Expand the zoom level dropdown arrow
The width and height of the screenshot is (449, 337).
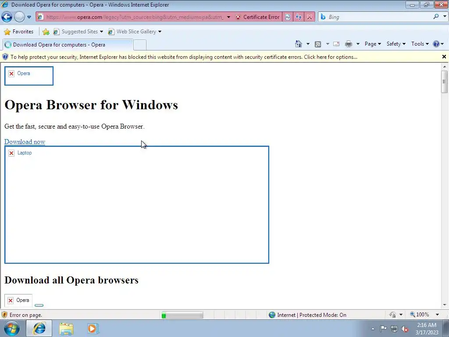(437, 315)
